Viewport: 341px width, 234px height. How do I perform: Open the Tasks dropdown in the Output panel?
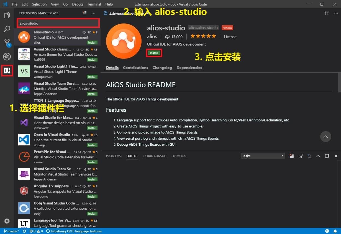pos(262,156)
